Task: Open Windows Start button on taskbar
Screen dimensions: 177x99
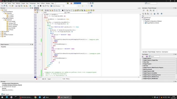Action: [2, 97]
